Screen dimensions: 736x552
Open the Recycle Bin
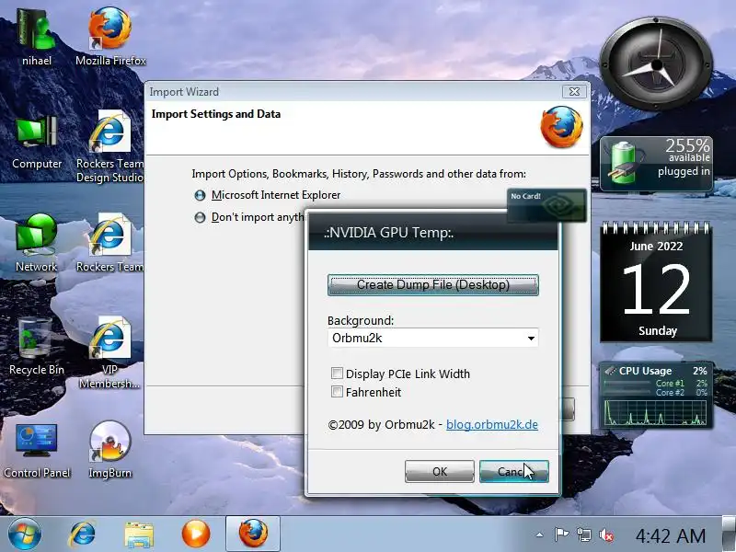[36, 347]
